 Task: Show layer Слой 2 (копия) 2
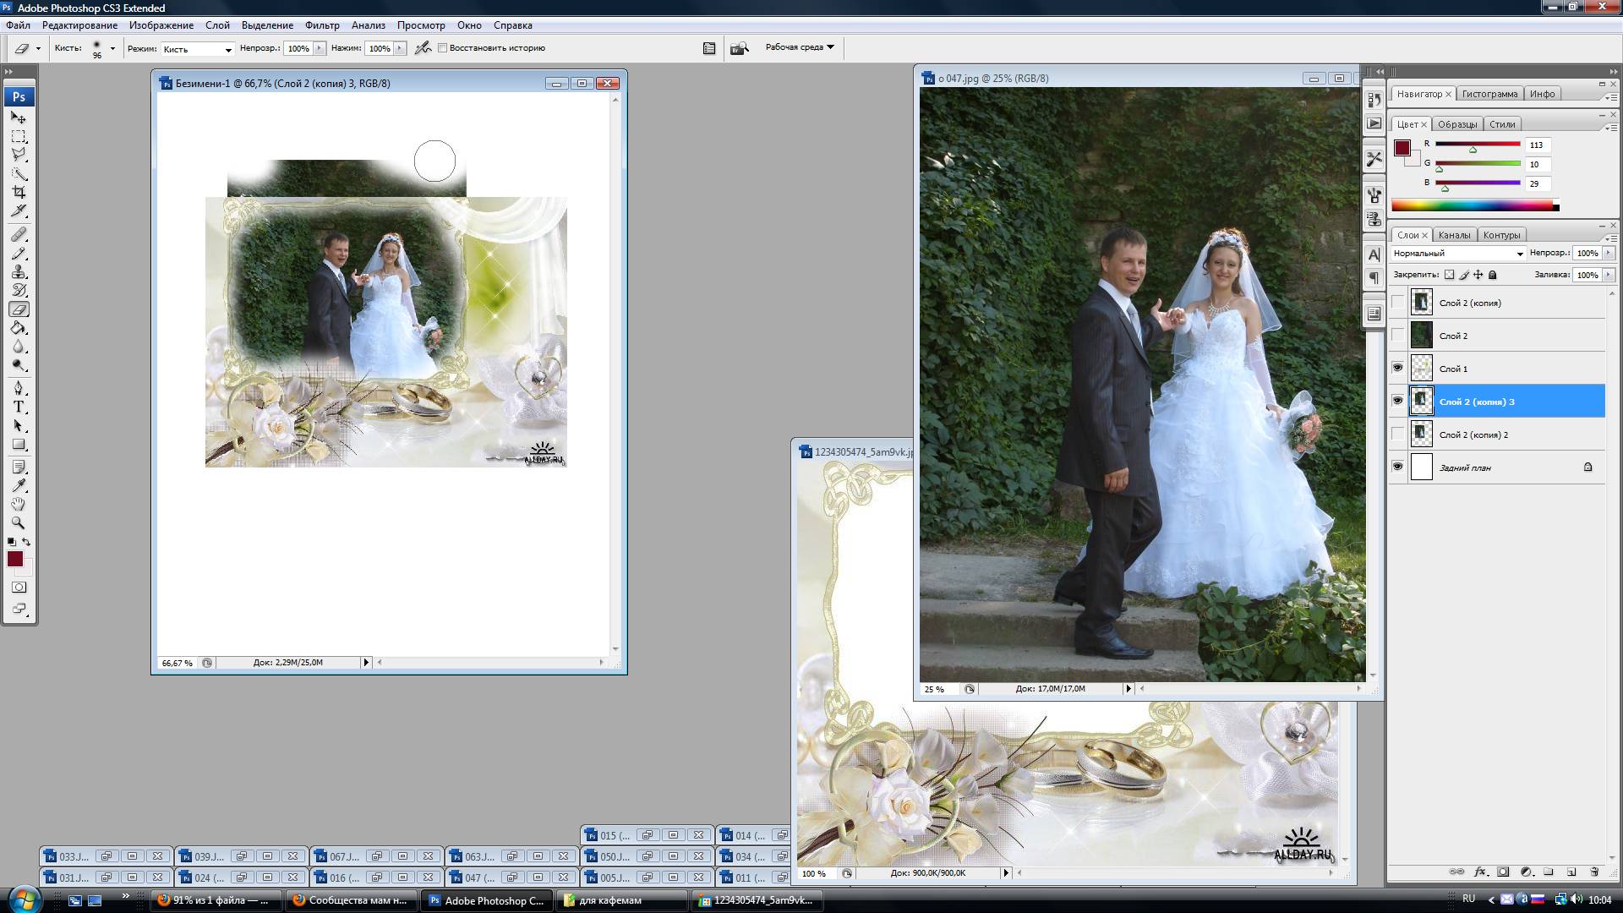tap(1397, 435)
